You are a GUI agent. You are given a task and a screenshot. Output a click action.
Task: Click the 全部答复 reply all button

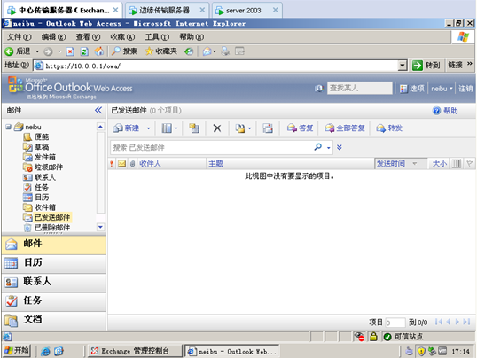(x=344, y=128)
